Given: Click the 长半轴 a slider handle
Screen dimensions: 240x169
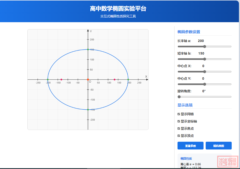Looking at the screenshot, I should [x=205, y=47].
